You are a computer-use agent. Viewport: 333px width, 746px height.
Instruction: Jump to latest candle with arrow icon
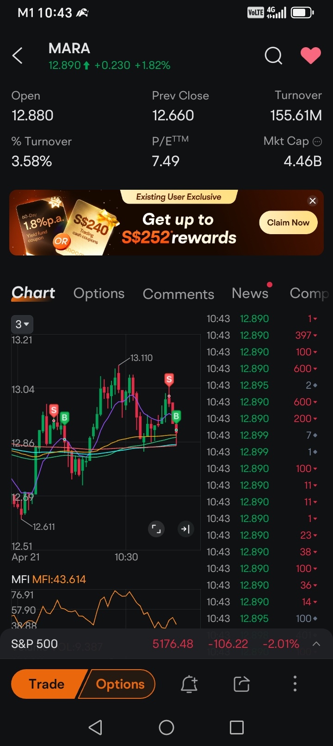click(x=186, y=529)
